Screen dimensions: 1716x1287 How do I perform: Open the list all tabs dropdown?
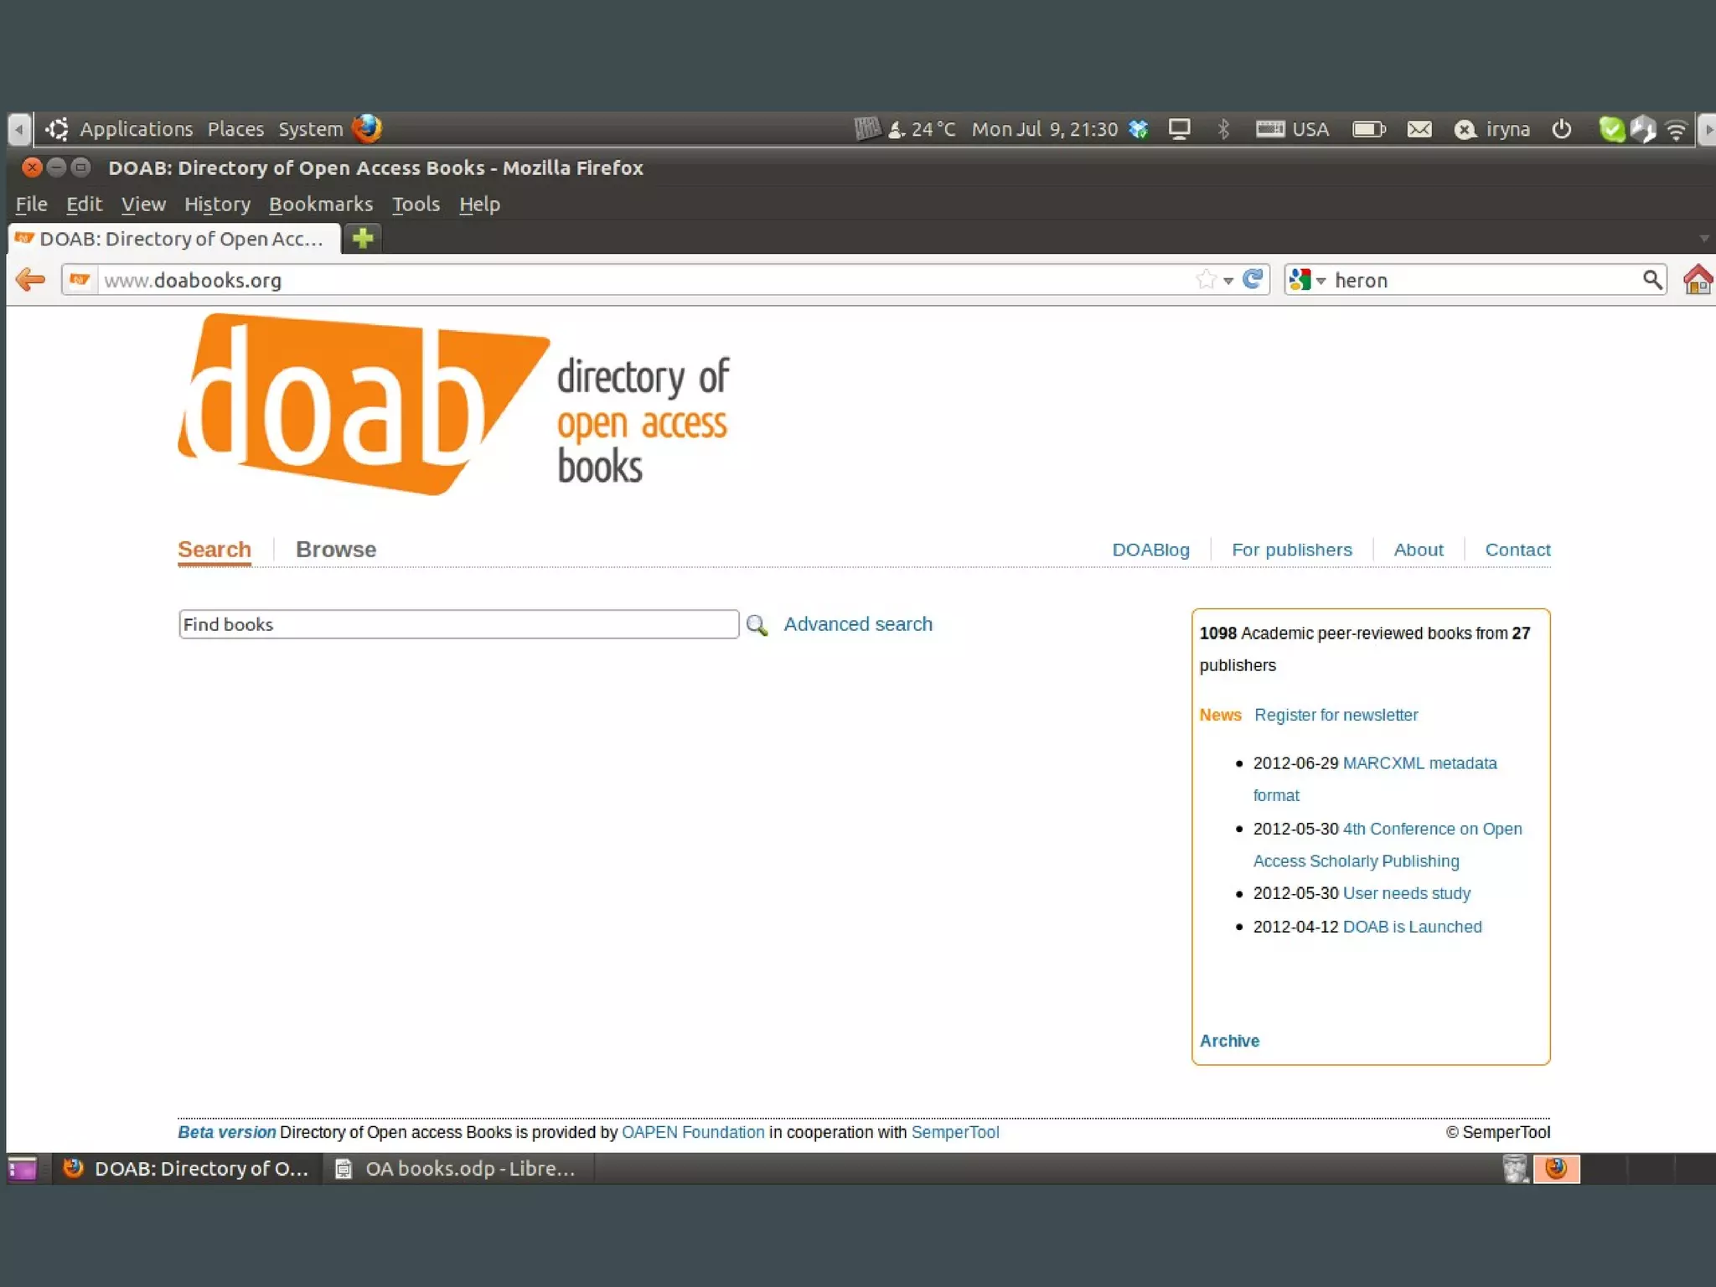pos(1703,239)
